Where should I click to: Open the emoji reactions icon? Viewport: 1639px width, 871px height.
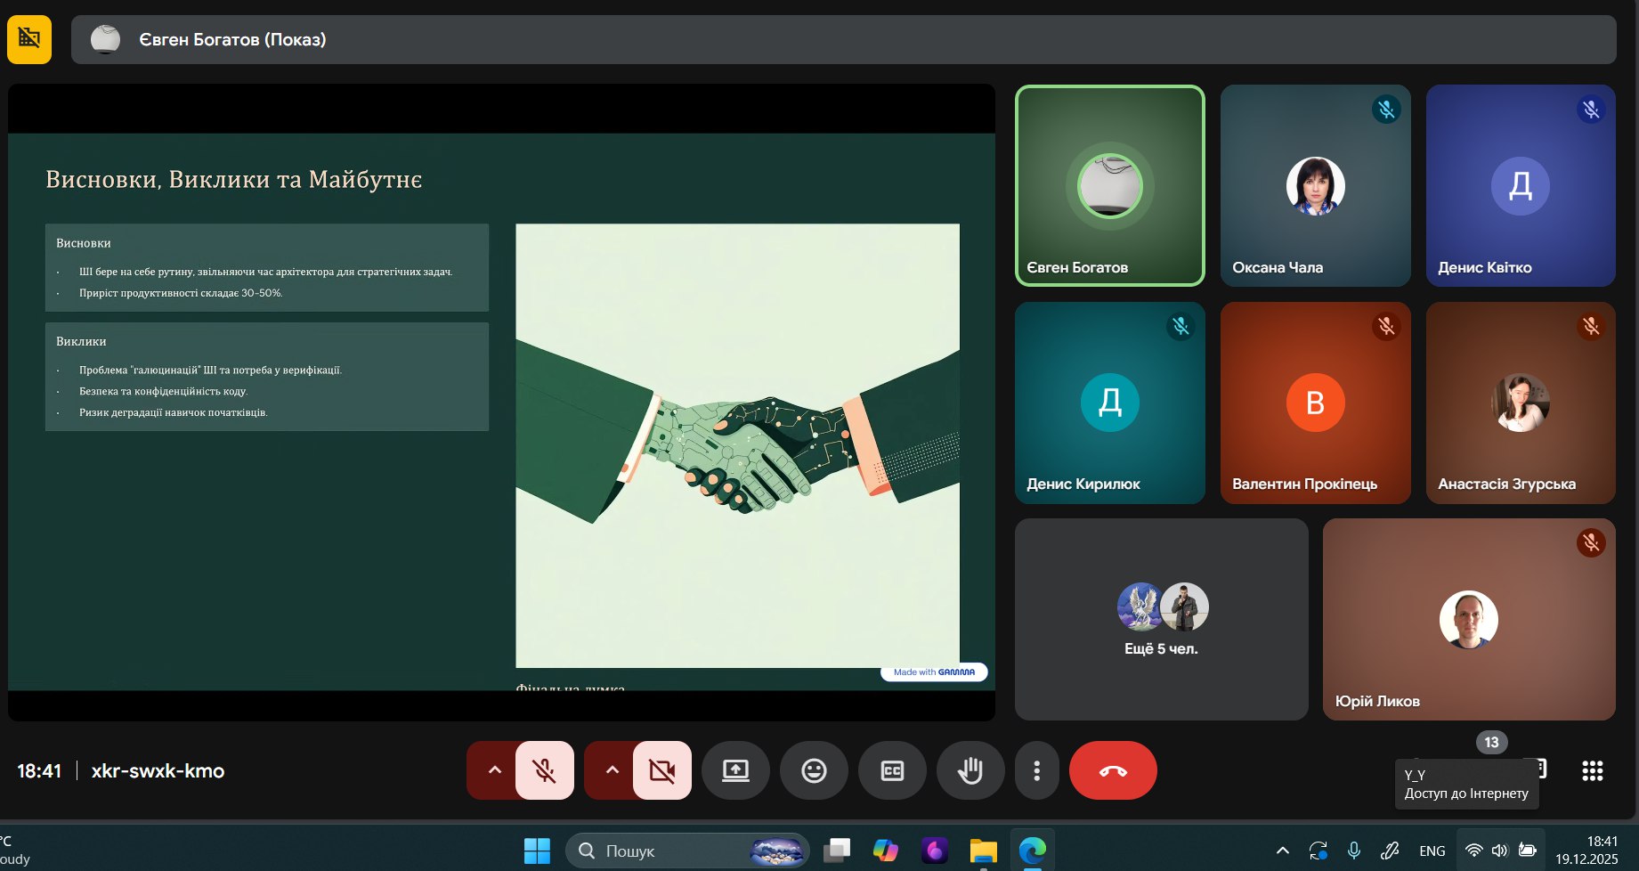coord(814,770)
